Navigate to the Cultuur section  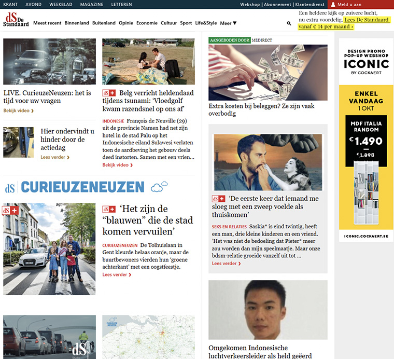click(168, 23)
